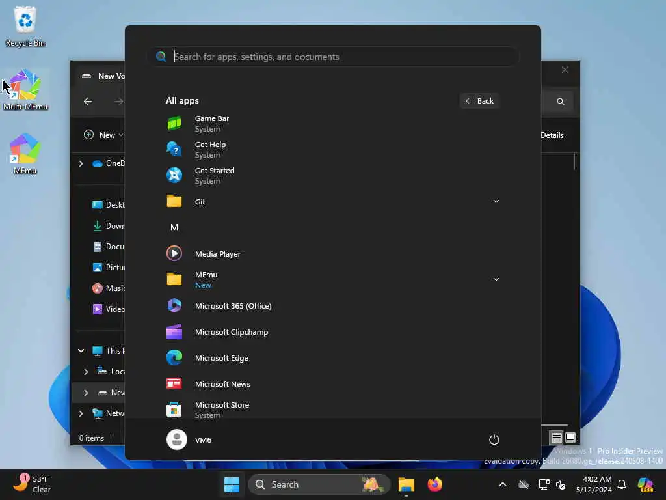The height and width of the screenshot is (500, 666).
Task: Select the MEmu desktop shortcut
Action: click(x=25, y=154)
